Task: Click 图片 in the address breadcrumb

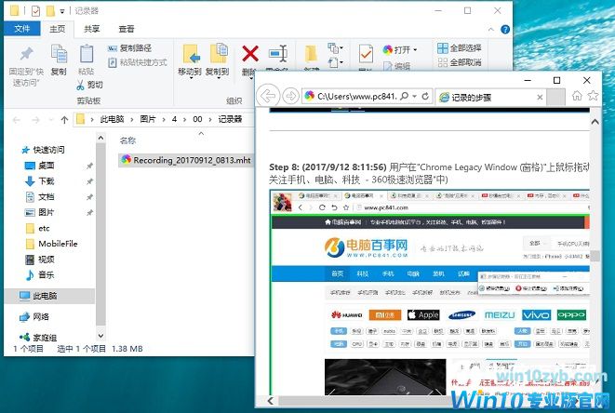Action: (x=148, y=119)
